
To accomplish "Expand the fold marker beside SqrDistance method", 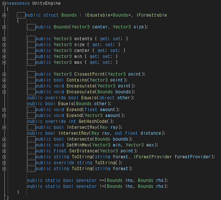I will tap(4, 151).
